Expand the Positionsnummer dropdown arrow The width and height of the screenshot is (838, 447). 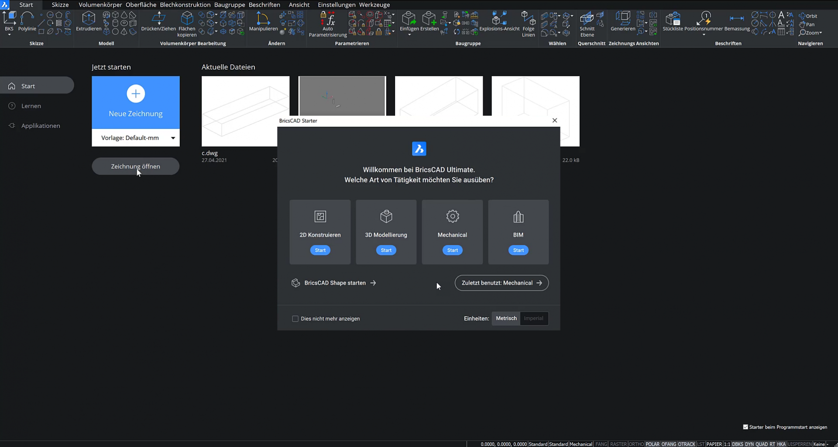[x=704, y=35]
